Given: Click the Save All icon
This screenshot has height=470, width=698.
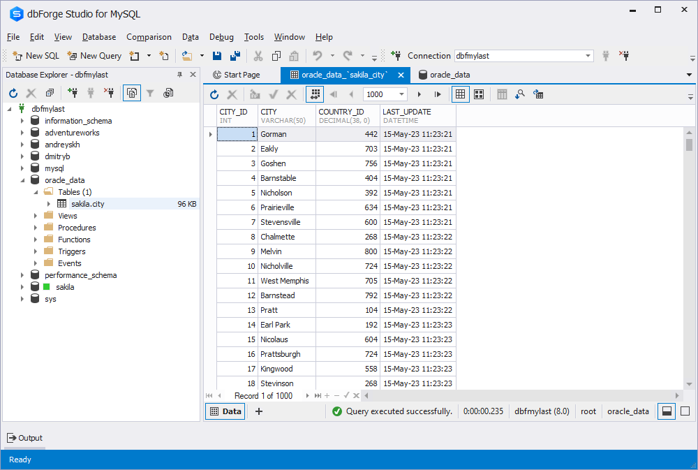Looking at the screenshot, I should [235, 56].
